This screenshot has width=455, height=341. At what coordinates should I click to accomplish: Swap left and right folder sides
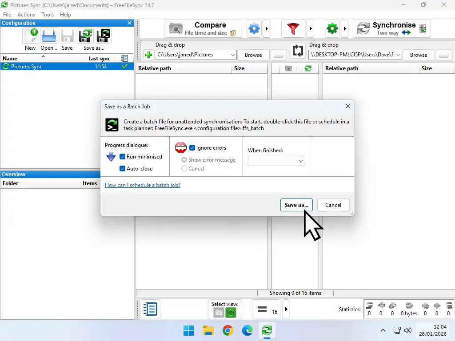[x=298, y=51]
